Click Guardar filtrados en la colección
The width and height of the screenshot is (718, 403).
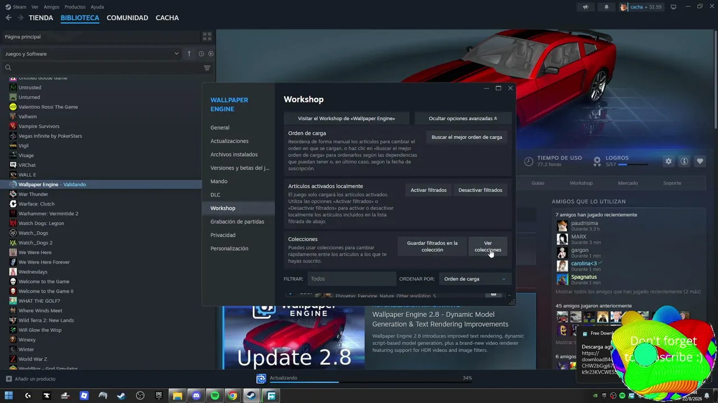point(432,246)
